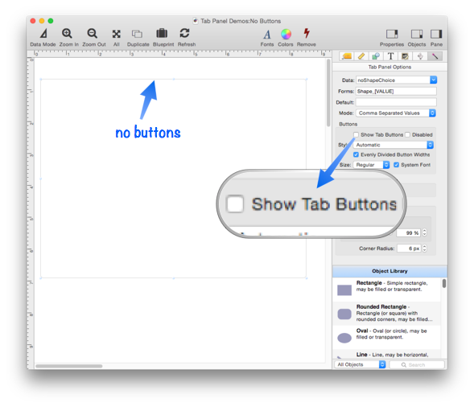Viewport: 474px width, 407px height.
Task: Click the Zoom In magnifier
Action: tap(67, 34)
